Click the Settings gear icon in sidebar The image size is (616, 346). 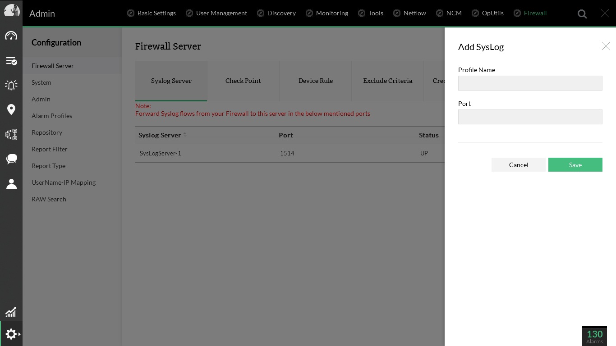11,334
